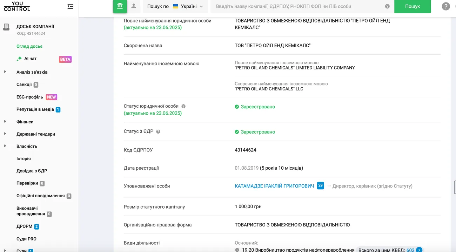
Task: Click the YouControl logo
Action: 17,6
